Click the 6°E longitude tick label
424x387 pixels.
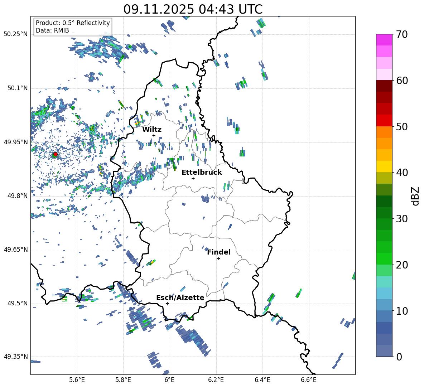[x=169, y=379]
